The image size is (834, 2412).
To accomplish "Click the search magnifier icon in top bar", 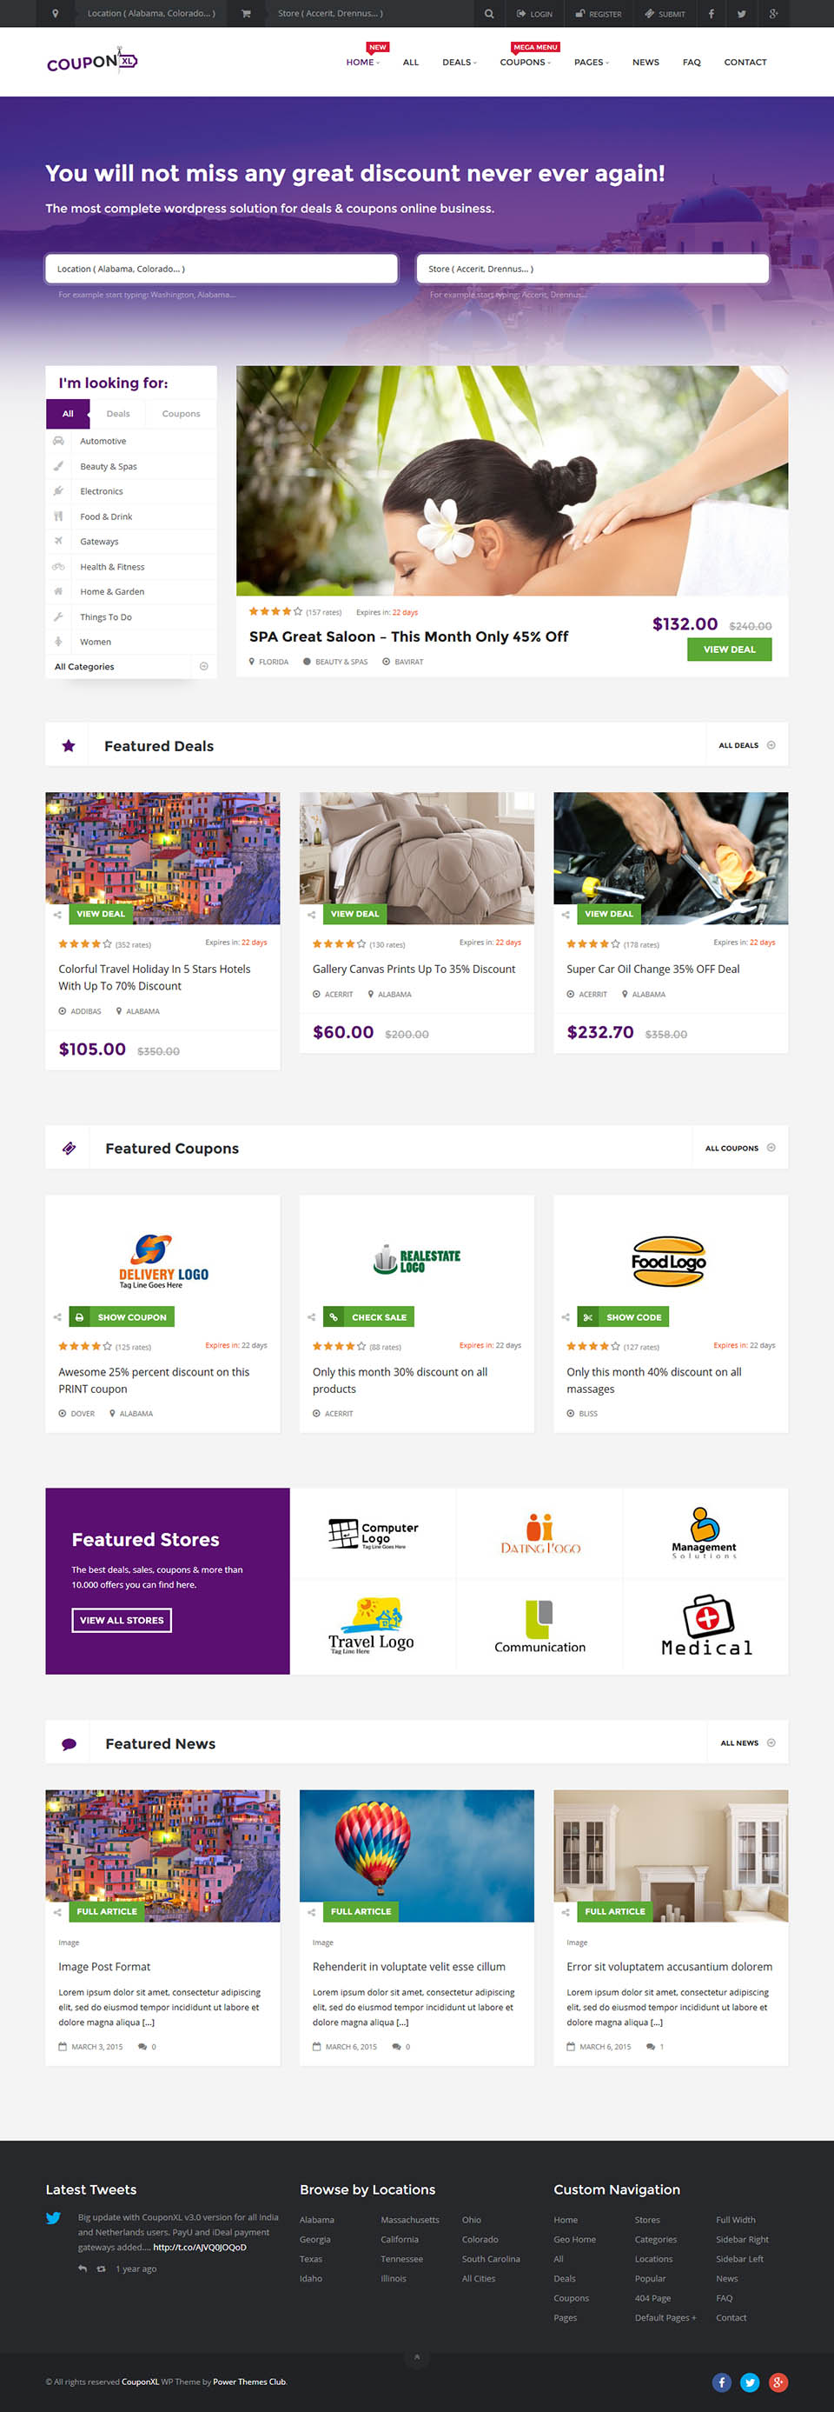I will click(x=488, y=13).
